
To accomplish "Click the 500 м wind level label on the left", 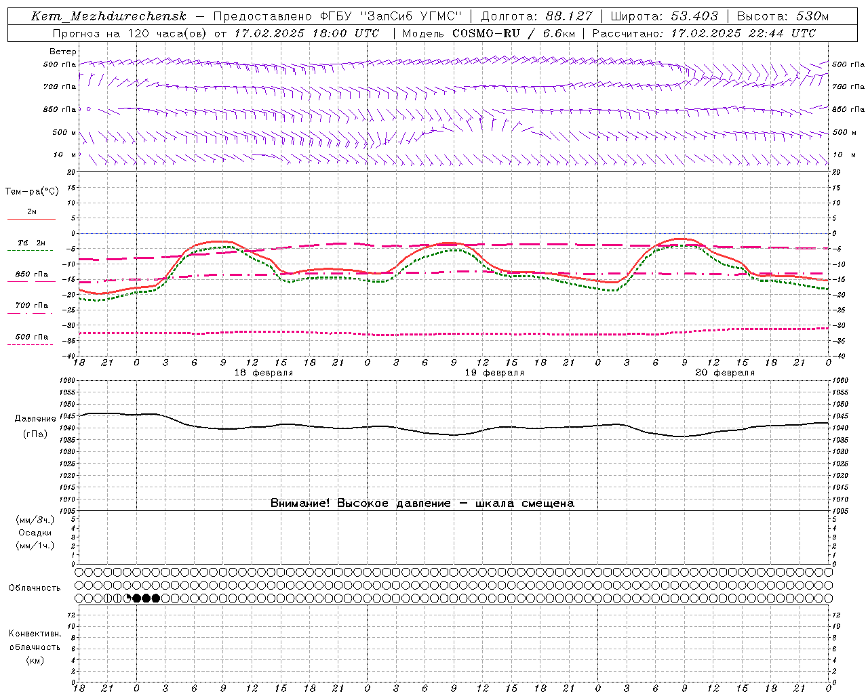I will pyautogui.click(x=64, y=132).
